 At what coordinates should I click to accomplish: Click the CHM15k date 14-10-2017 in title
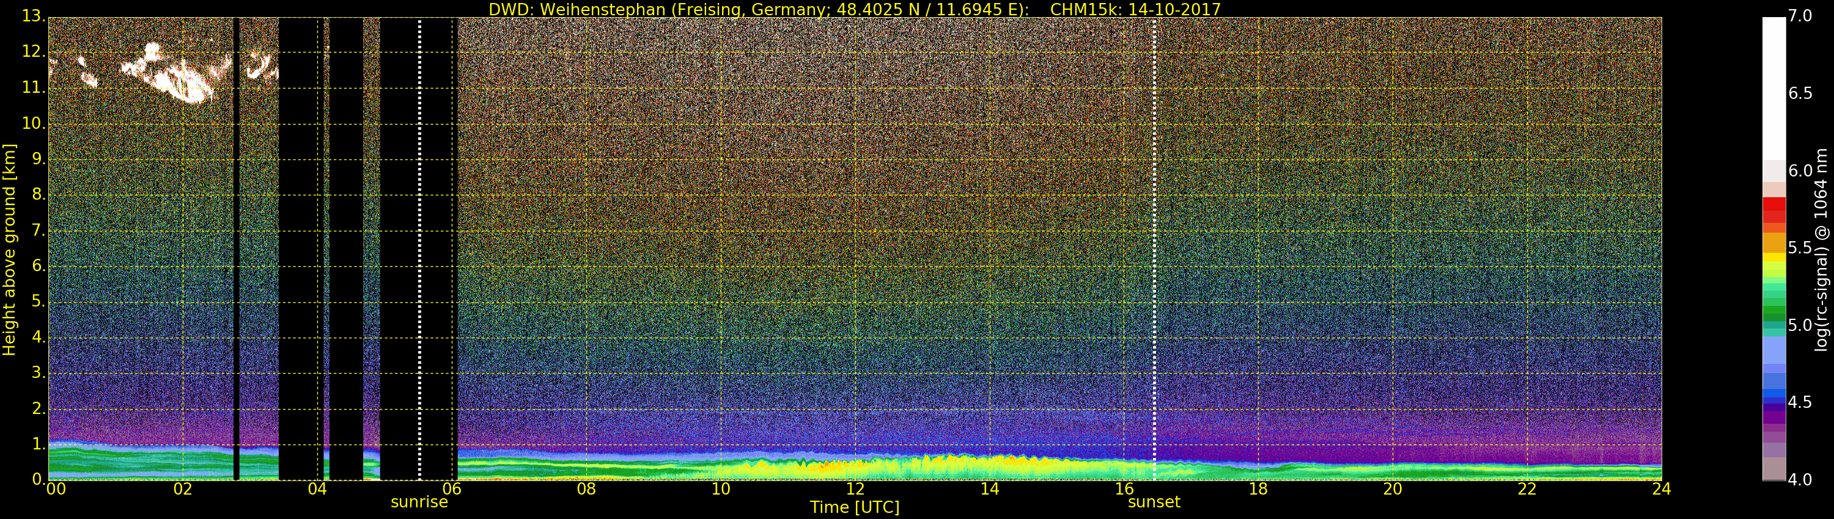pyautogui.click(x=1135, y=9)
